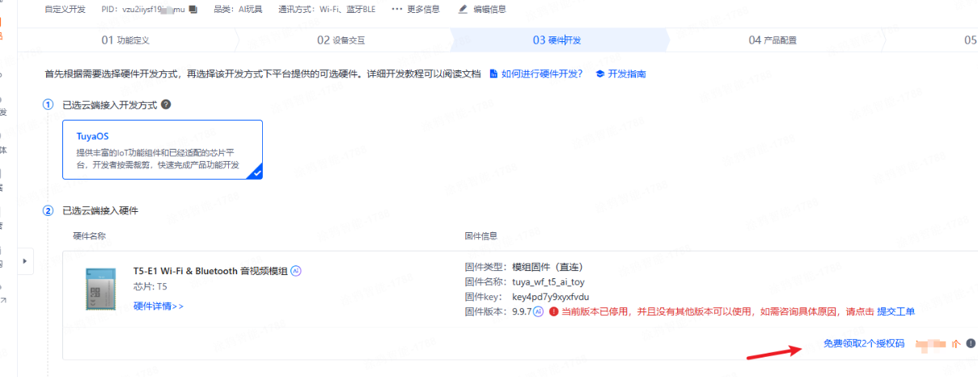The height and width of the screenshot is (377, 978).
Task: Click the 自定义开发 label
Action: click(x=65, y=10)
